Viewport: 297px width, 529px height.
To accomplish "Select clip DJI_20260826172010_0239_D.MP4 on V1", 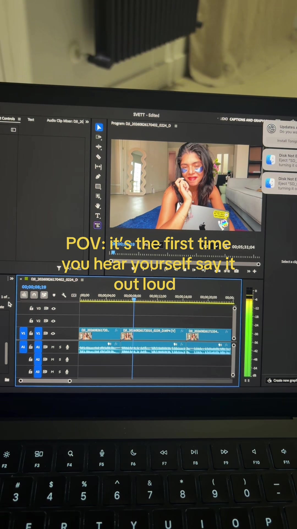I will 153,334.
